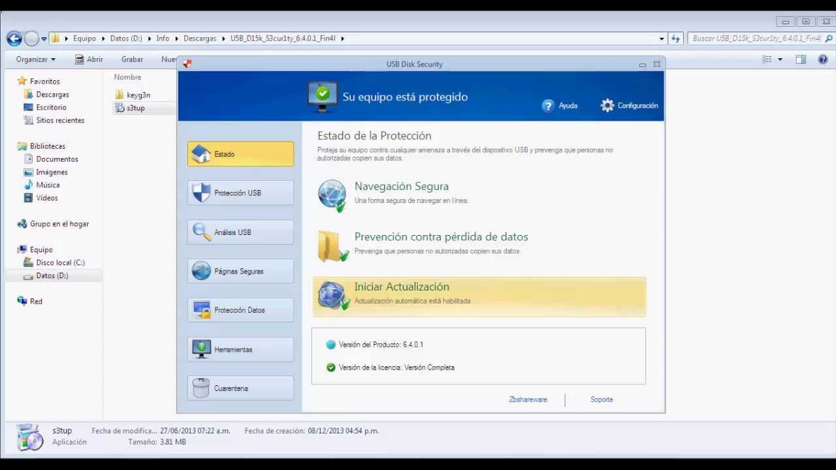Go forward in Explorer window
The image size is (836, 470).
31,39
